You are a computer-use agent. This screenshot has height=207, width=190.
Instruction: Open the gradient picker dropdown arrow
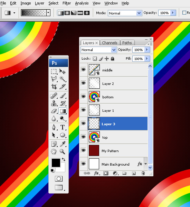48,13
